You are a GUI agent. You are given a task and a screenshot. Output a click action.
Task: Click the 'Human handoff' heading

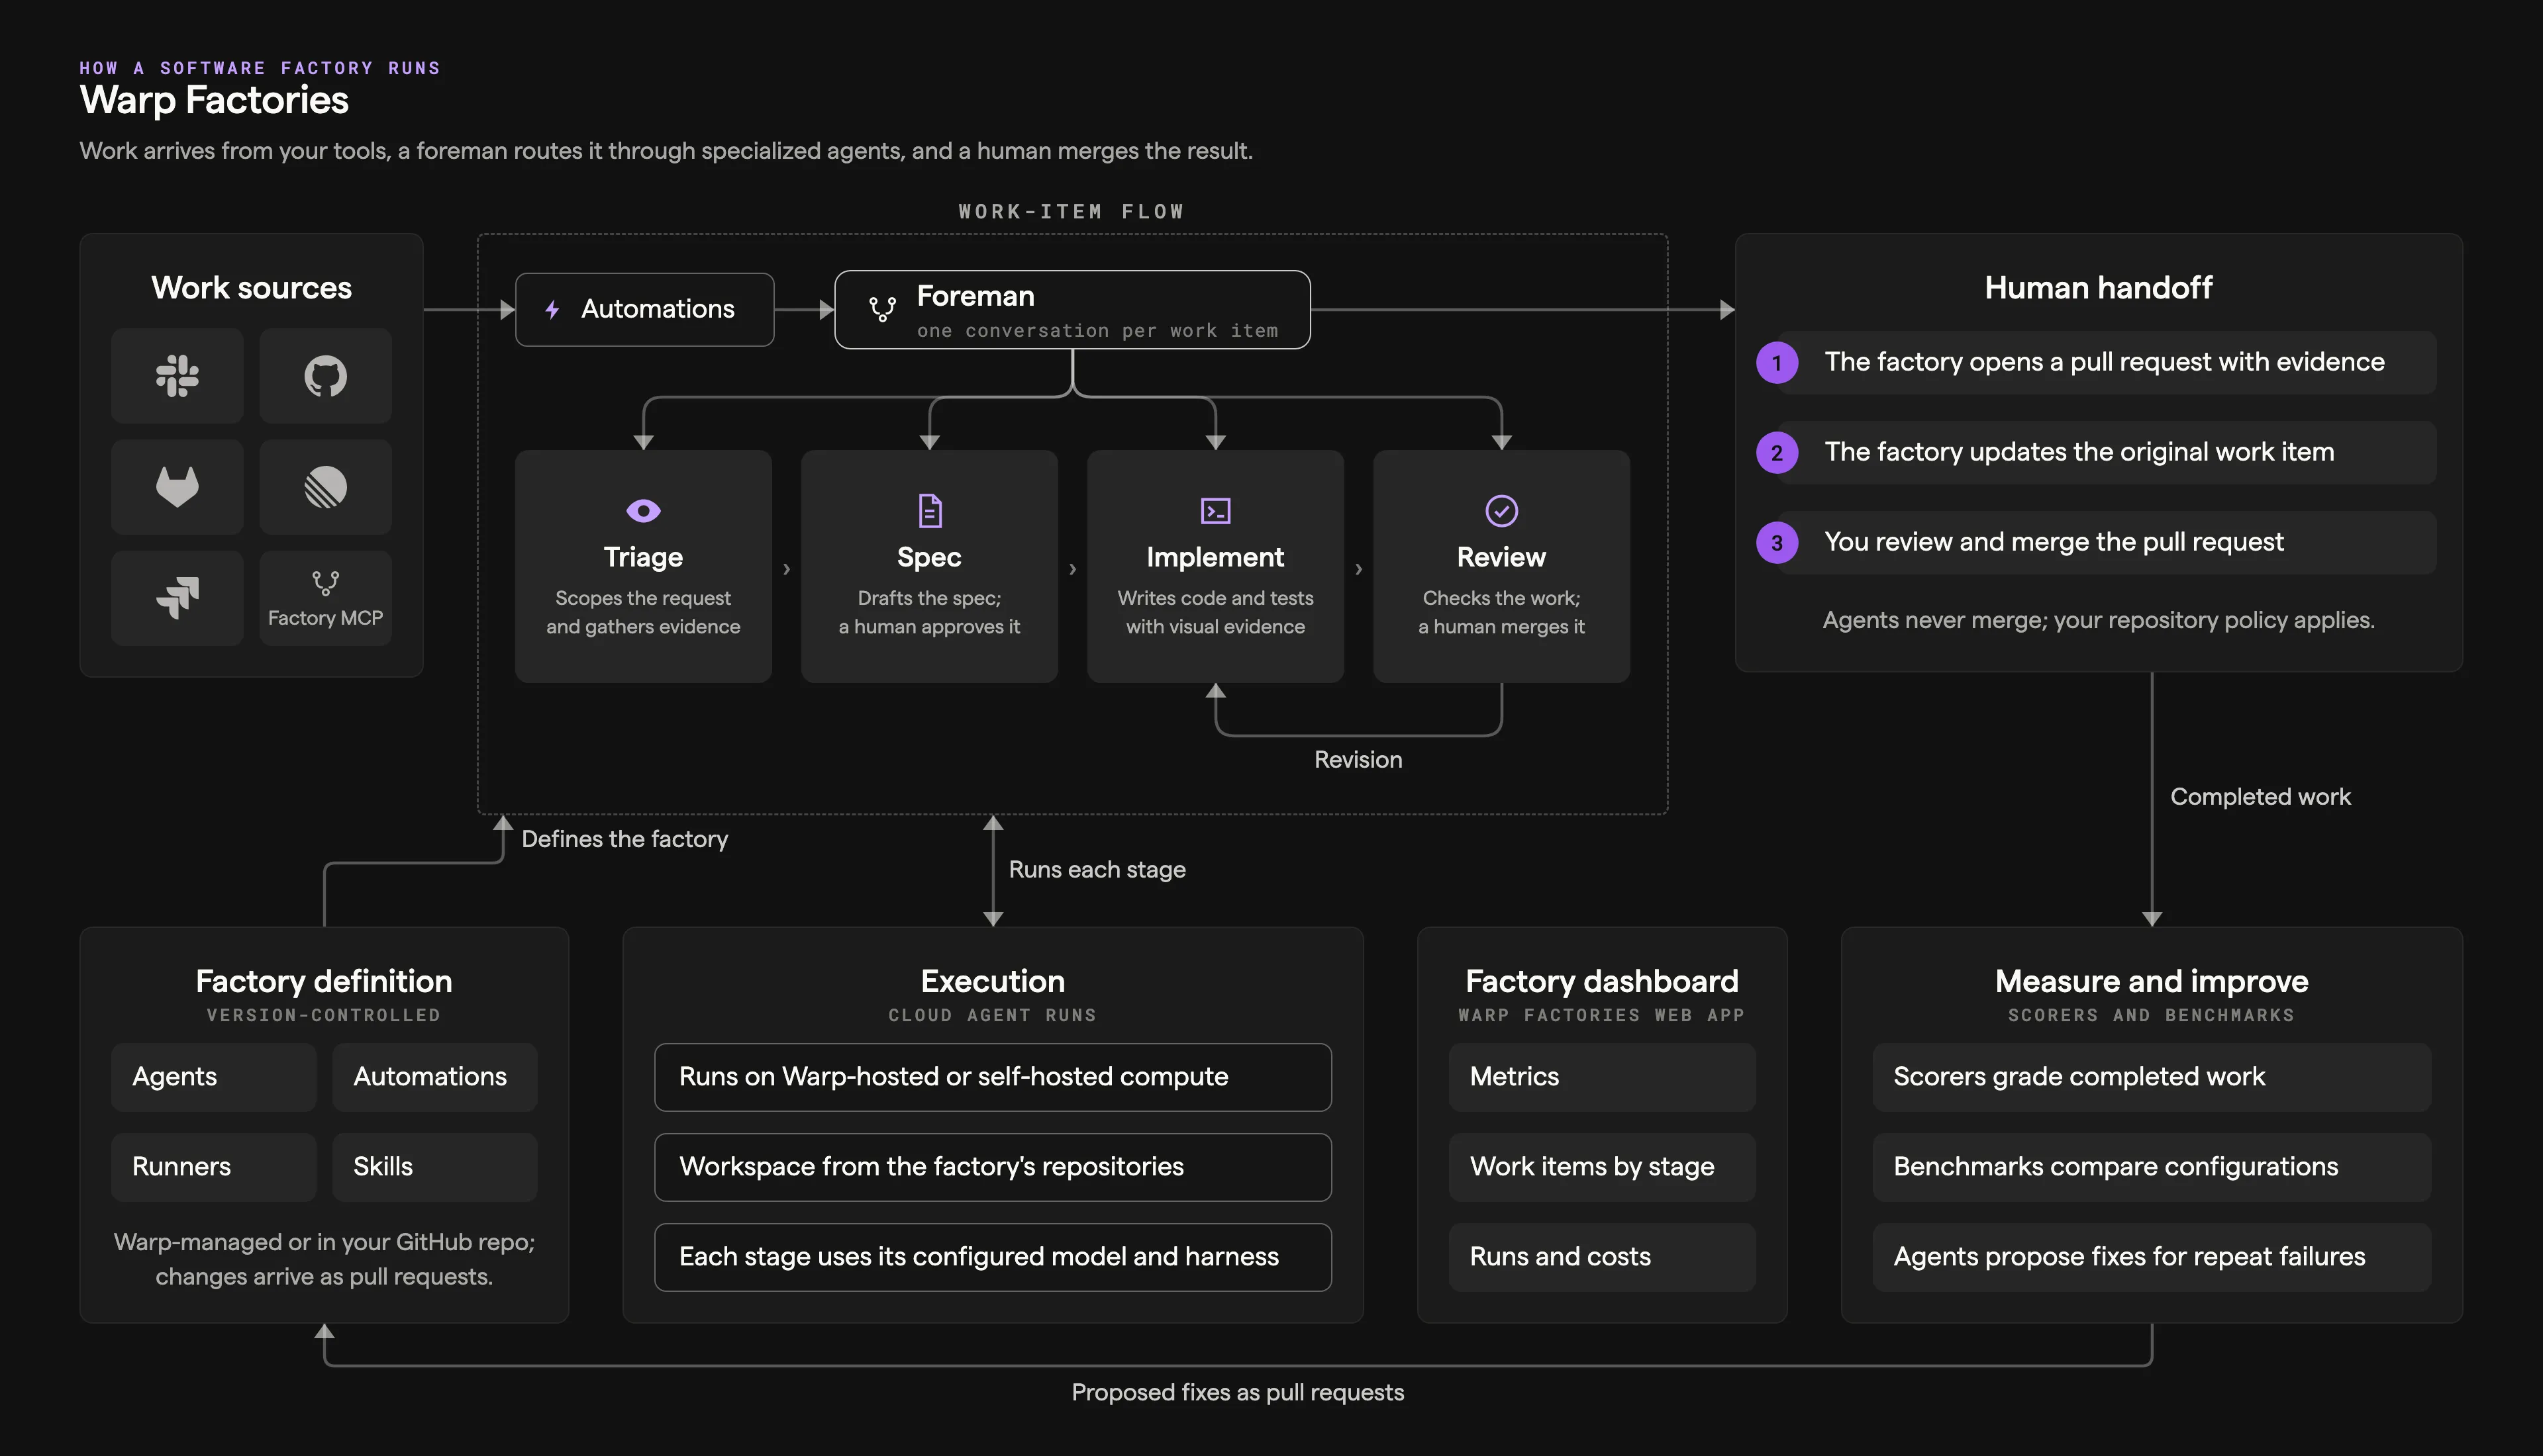[2099, 288]
